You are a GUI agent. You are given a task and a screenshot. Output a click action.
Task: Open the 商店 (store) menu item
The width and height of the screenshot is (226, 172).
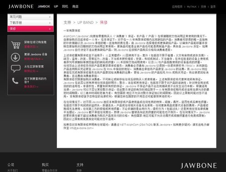click(75, 6)
